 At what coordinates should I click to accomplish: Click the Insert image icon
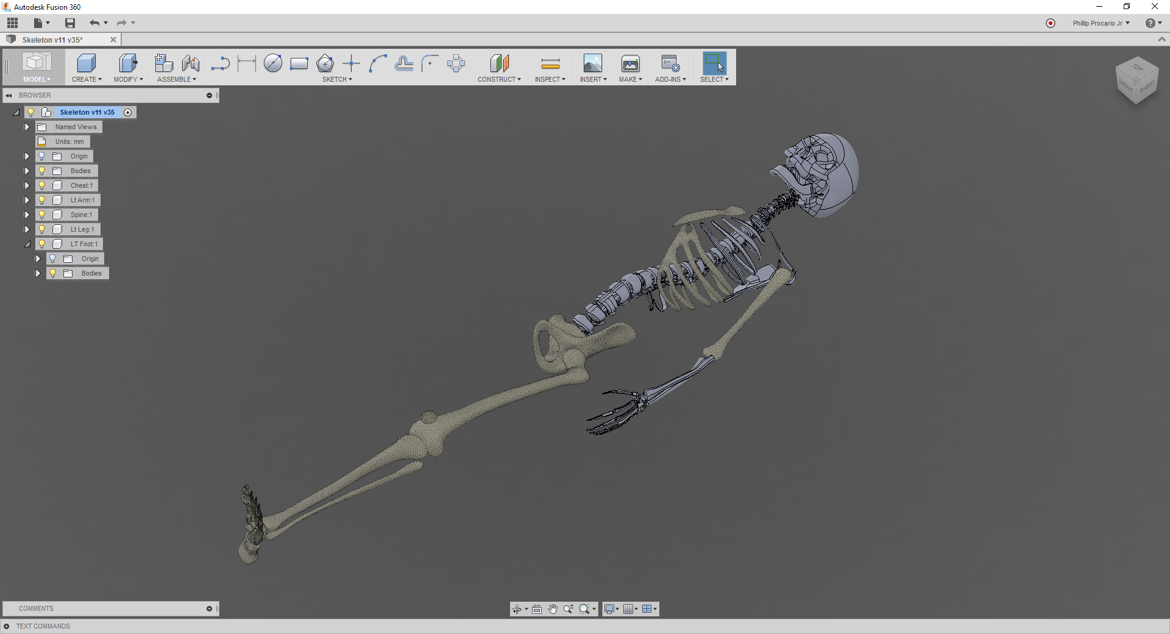point(593,63)
